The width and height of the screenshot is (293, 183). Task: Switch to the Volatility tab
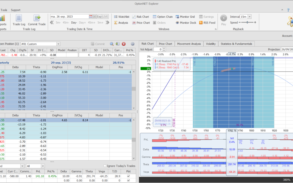point(211,44)
